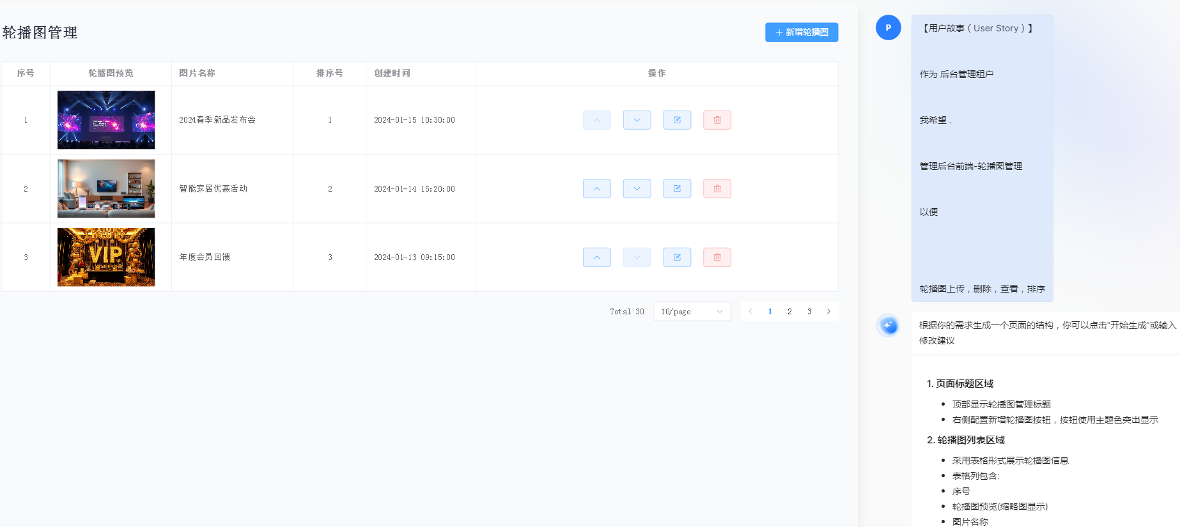Screen dimensions: 1180x527
Task: Open the 年度会员回馈 VIP preview thumbnail
Action: (106, 257)
